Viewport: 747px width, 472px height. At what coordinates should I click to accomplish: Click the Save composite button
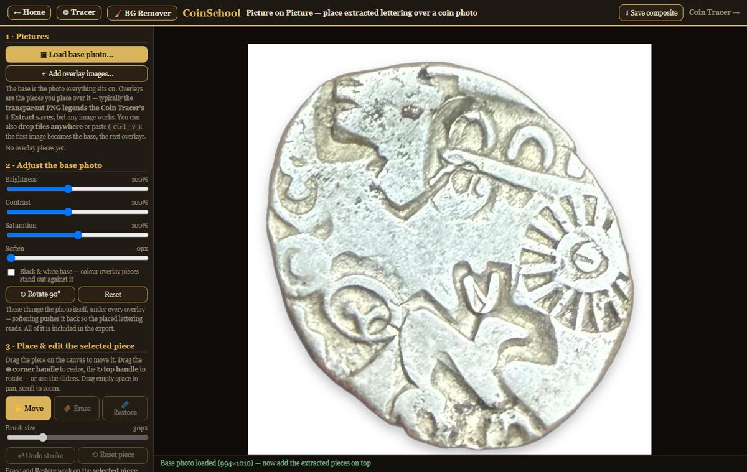[651, 12]
